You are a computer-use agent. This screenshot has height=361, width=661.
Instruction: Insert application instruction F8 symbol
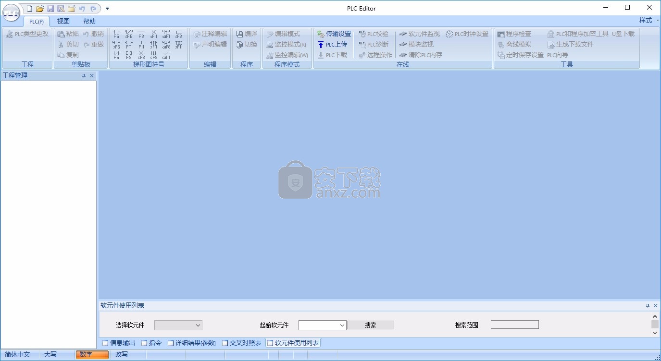coord(129,55)
